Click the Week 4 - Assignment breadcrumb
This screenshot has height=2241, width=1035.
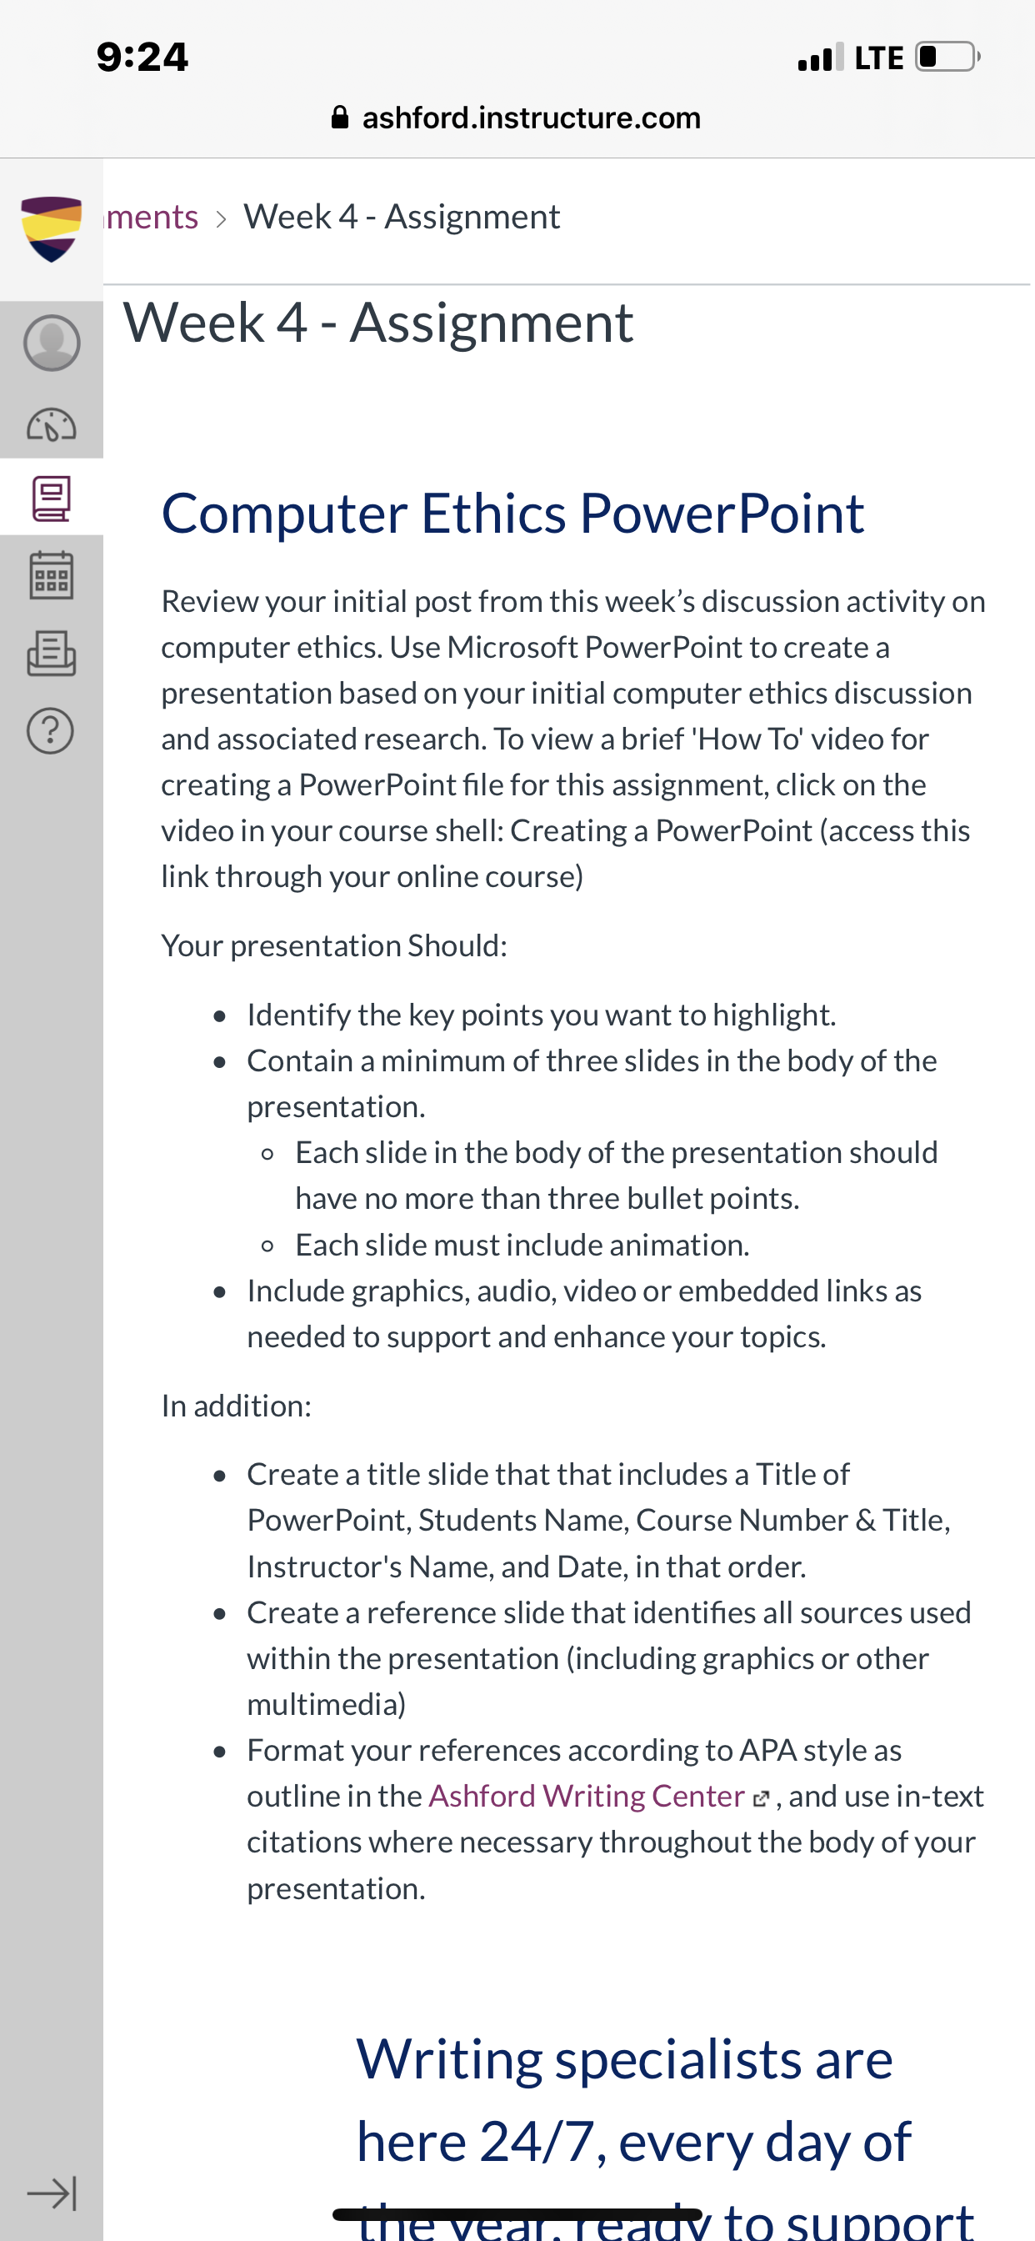(x=402, y=217)
